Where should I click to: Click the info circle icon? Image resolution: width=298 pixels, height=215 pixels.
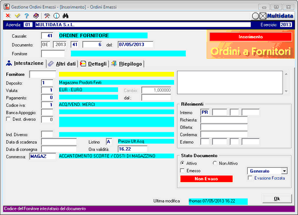click(56, 16)
